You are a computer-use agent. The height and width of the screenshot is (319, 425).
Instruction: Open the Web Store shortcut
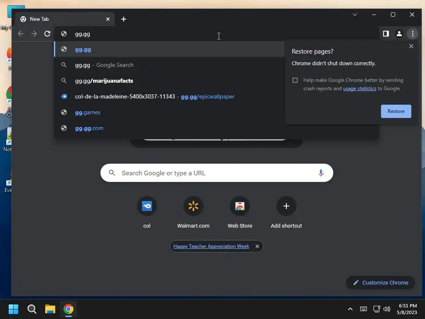240,212
